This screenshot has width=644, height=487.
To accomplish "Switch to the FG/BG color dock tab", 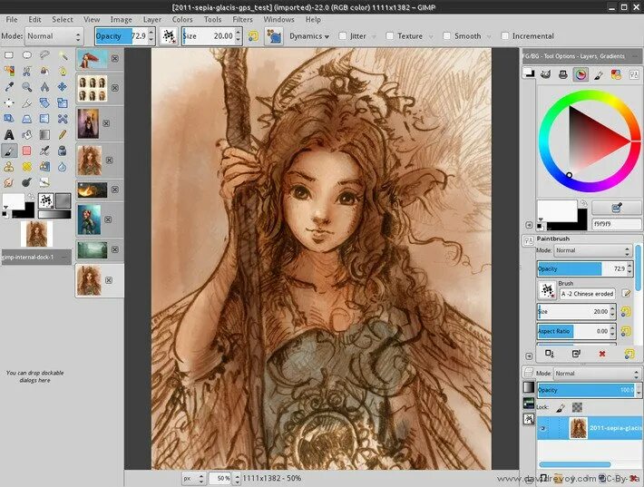I will pyautogui.click(x=529, y=74).
